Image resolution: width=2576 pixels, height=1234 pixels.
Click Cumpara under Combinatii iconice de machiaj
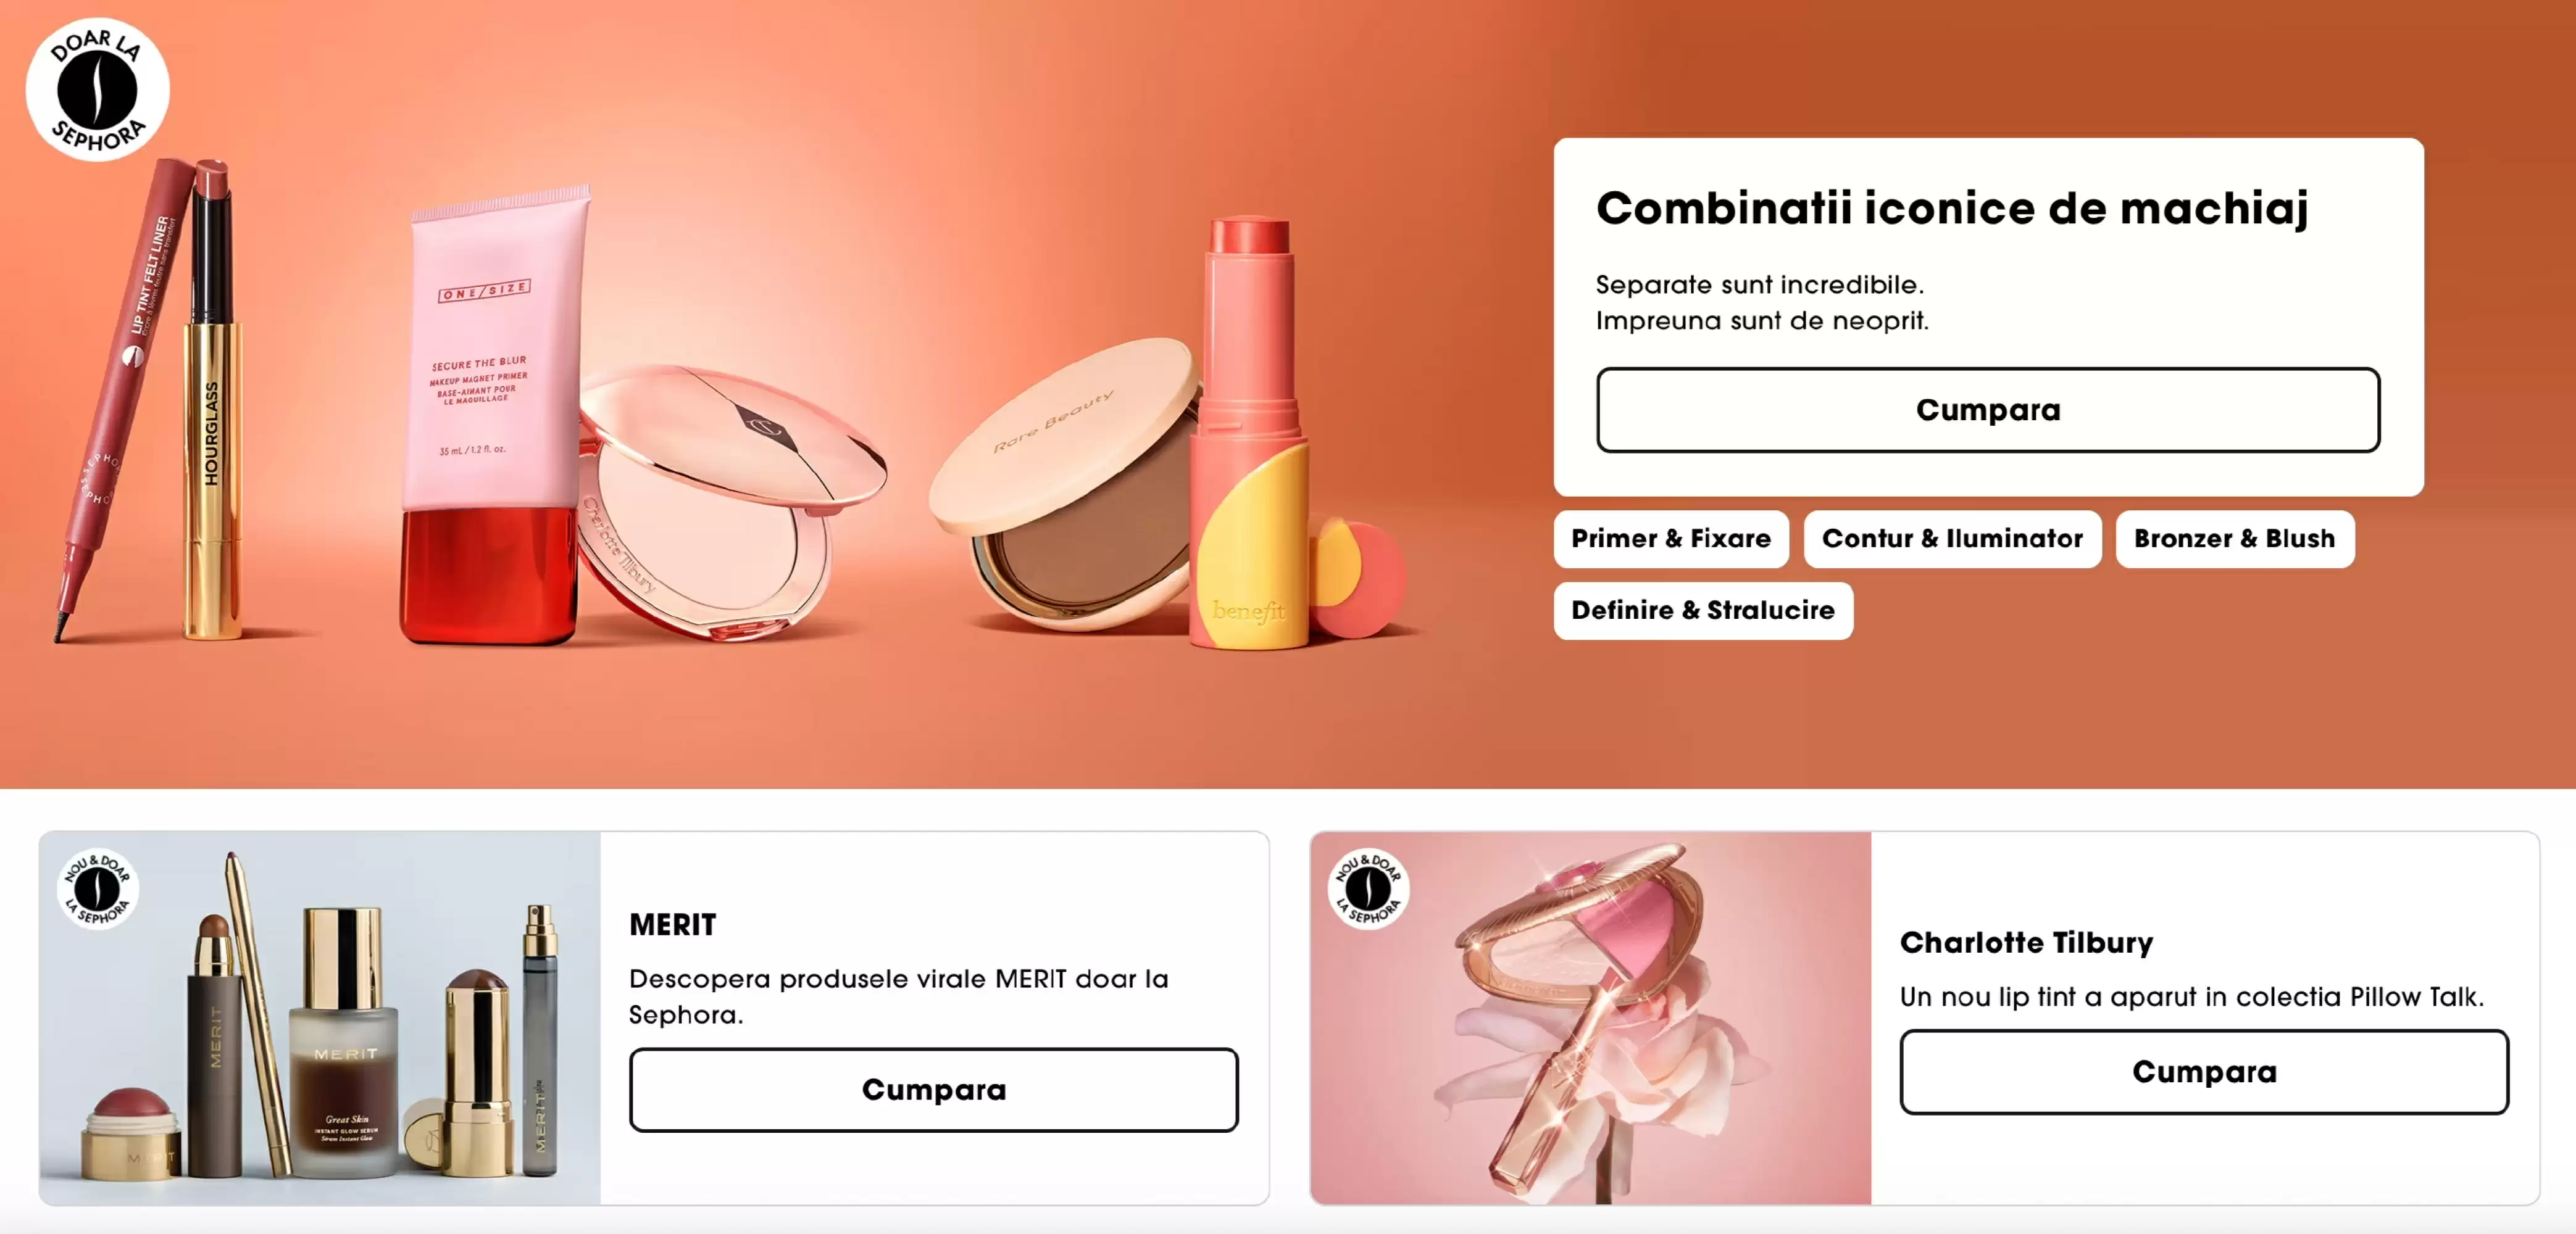(x=1987, y=410)
